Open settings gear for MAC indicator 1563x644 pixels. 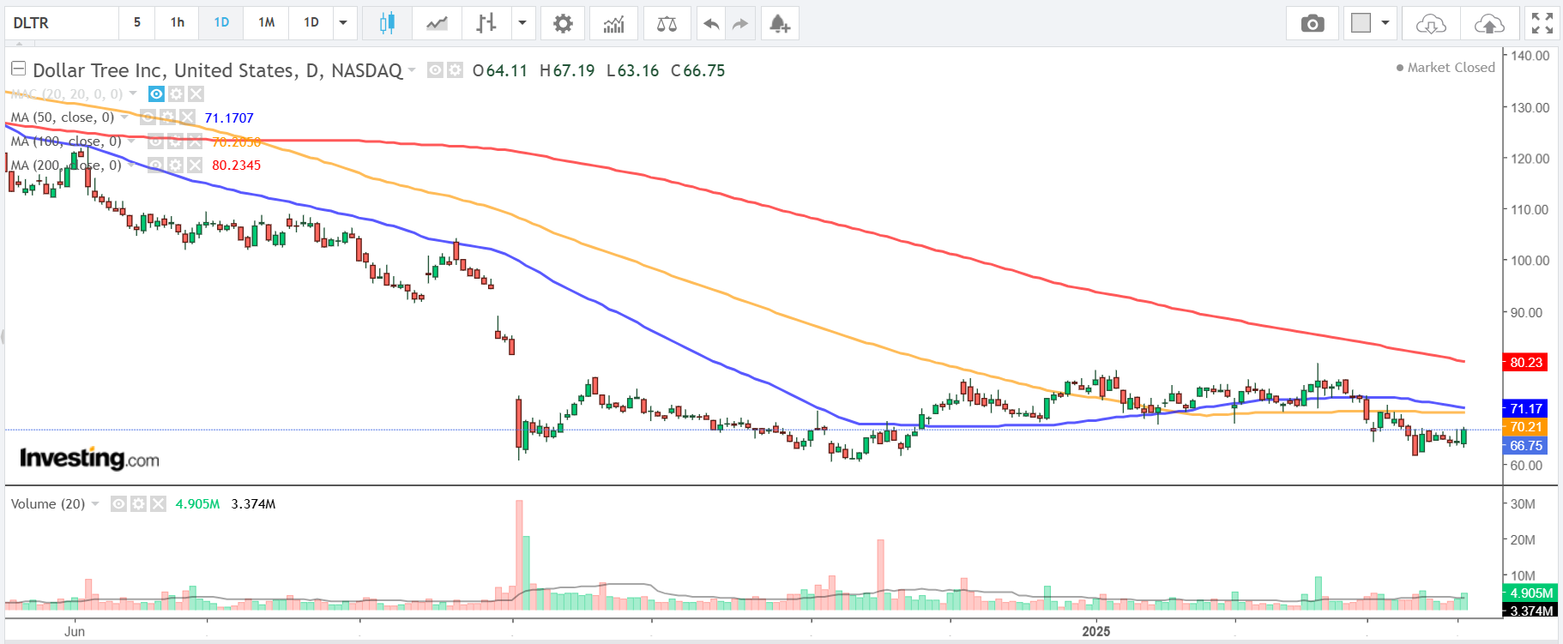click(x=176, y=94)
